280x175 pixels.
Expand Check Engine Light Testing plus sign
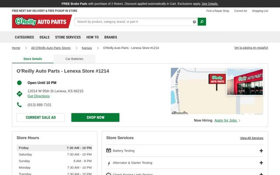(x=261, y=174)
